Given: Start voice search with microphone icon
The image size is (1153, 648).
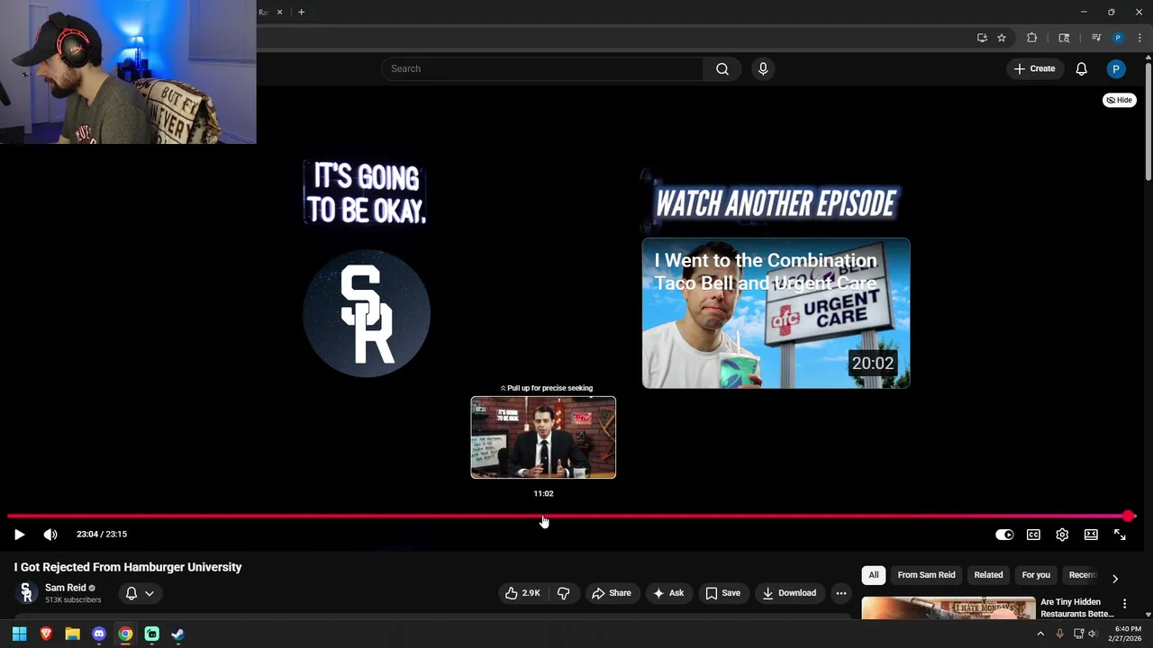Looking at the screenshot, I should [x=763, y=69].
